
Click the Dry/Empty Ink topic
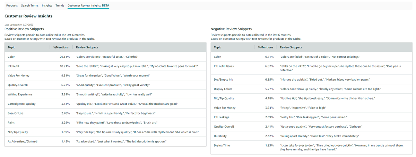[223, 80]
